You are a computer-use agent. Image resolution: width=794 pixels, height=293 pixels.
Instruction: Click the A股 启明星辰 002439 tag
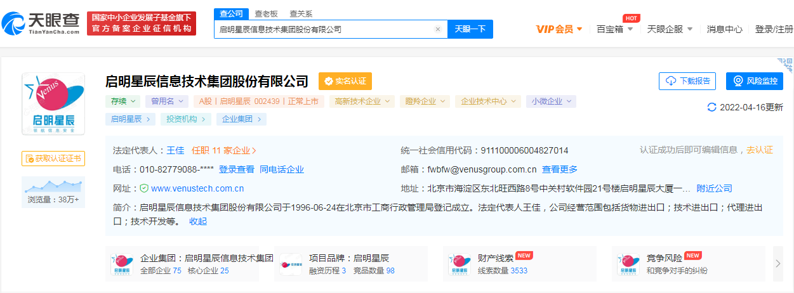(259, 101)
